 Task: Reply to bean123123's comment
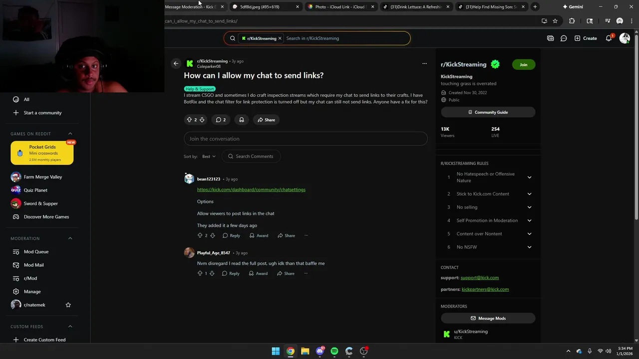coord(231,235)
